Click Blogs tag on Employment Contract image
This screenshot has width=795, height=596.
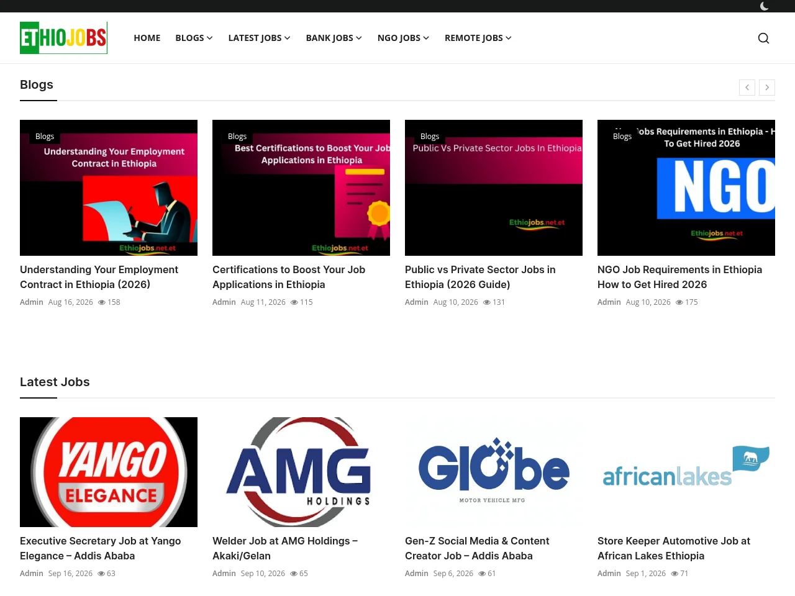[x=45, y=136]
